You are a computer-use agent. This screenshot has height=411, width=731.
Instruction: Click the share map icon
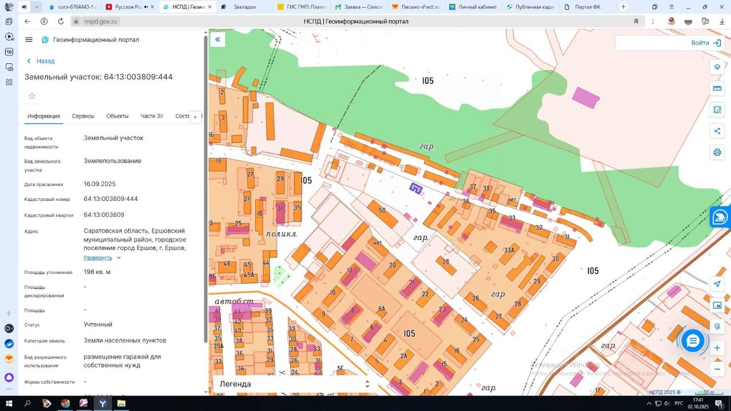(x=717, y=131)
